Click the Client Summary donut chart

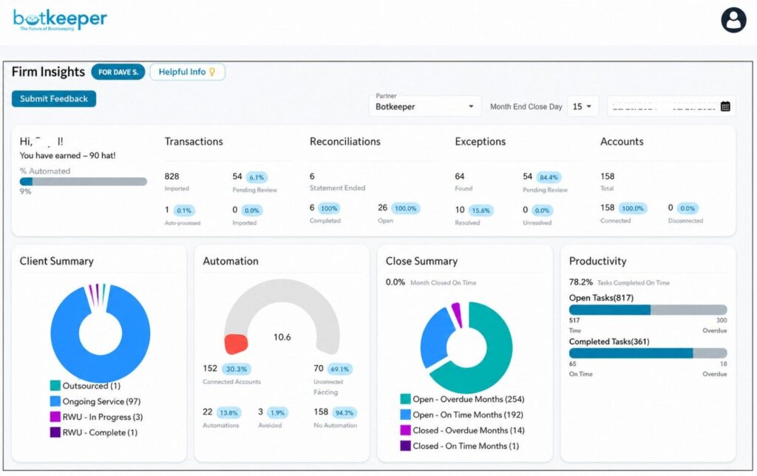[101, 333]
